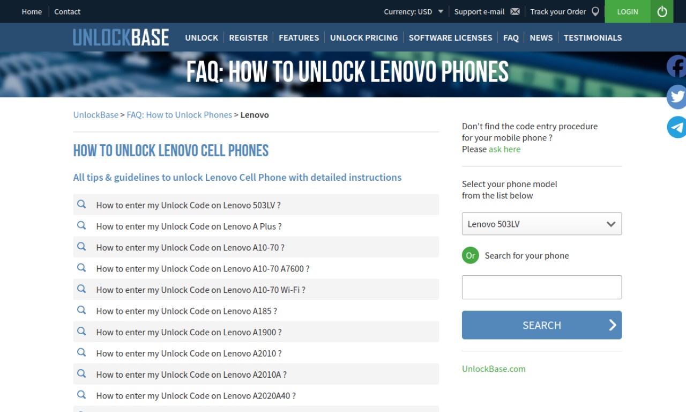Click magnifier icon next to Lenovo 503LV
The image size is (686, 412).
(x=81, y=204)
